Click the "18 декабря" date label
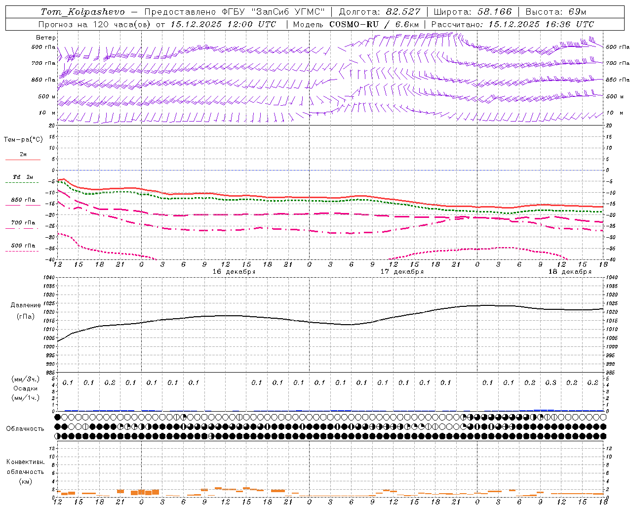The width and height of the screenshot is (632, 506). pos(569,272)
